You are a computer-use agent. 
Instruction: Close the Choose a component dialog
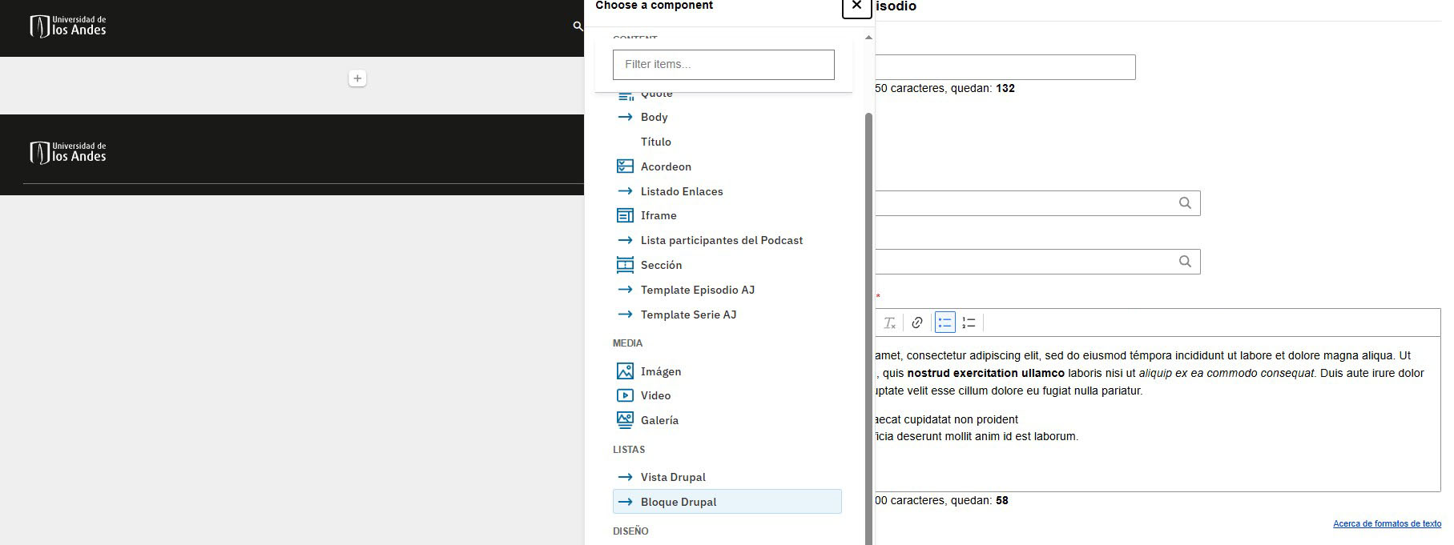click(856, 6)
